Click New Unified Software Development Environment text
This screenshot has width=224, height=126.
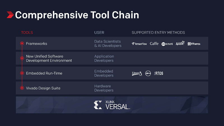[49, 59]
